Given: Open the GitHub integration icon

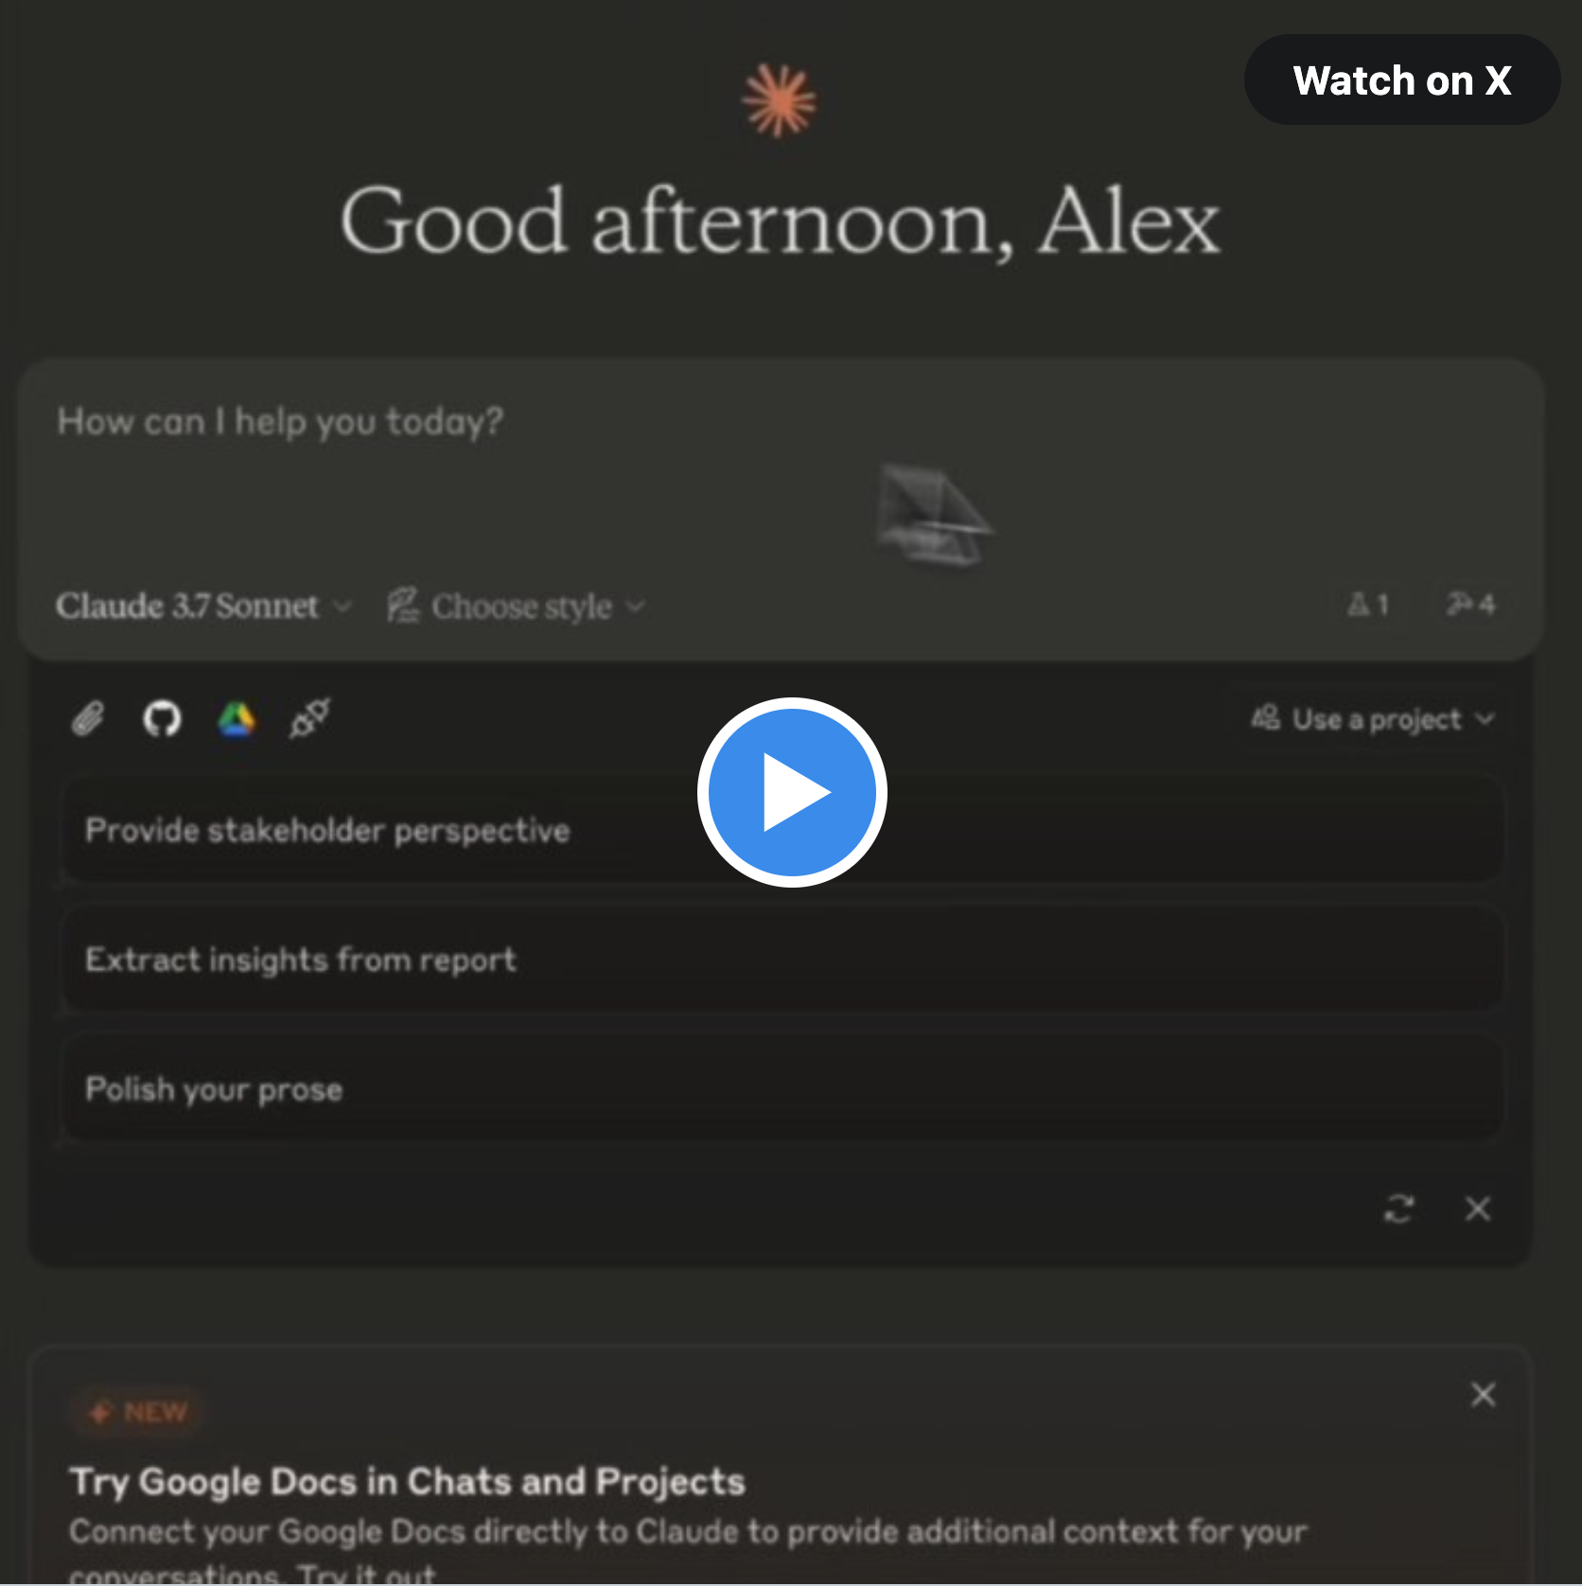Looking at the screenshot, I should tap(162, 719).
